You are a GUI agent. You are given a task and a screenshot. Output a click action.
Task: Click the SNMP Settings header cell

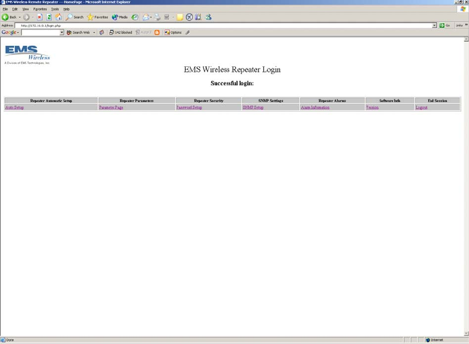point(270,100)
